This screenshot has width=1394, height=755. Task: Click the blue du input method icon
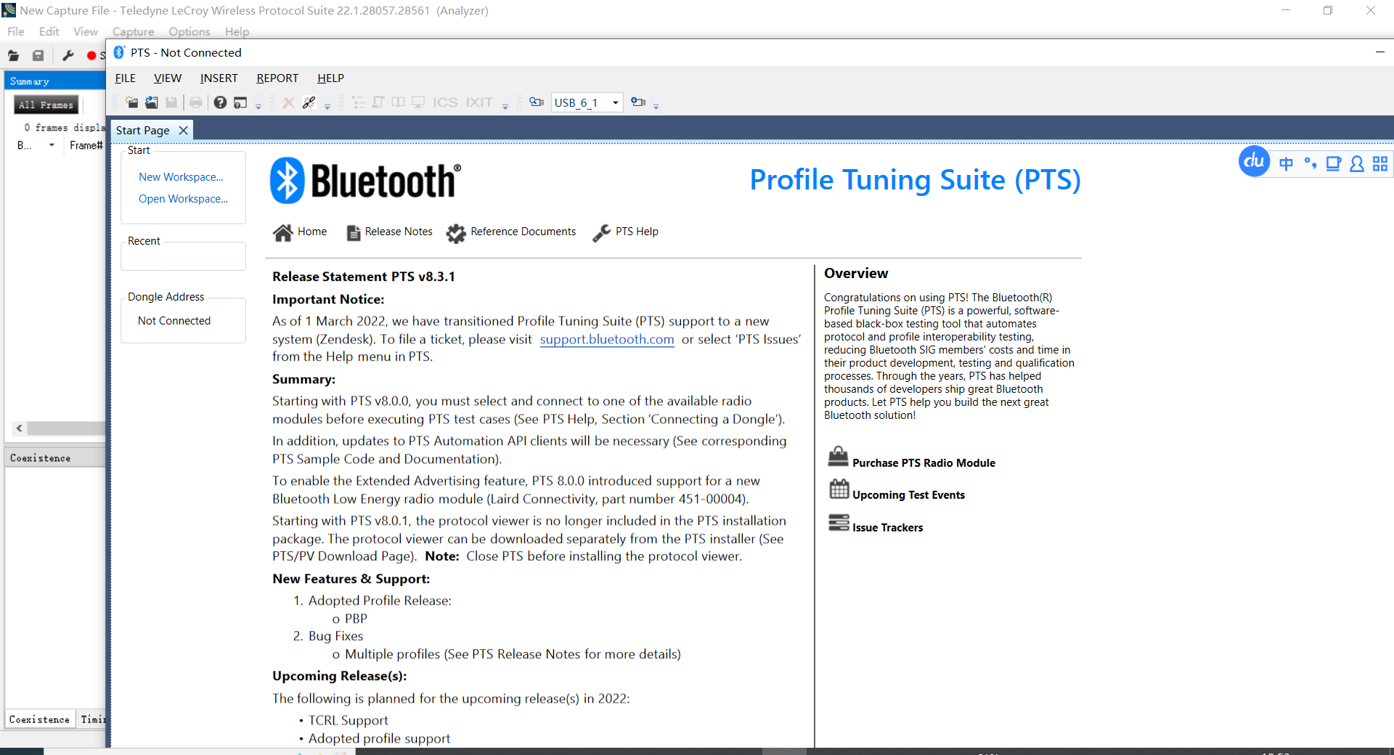tap(1254, 161)
